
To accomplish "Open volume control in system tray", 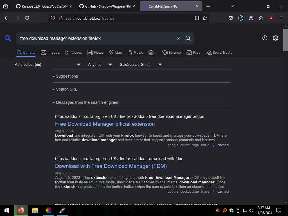I will [251, 210].
